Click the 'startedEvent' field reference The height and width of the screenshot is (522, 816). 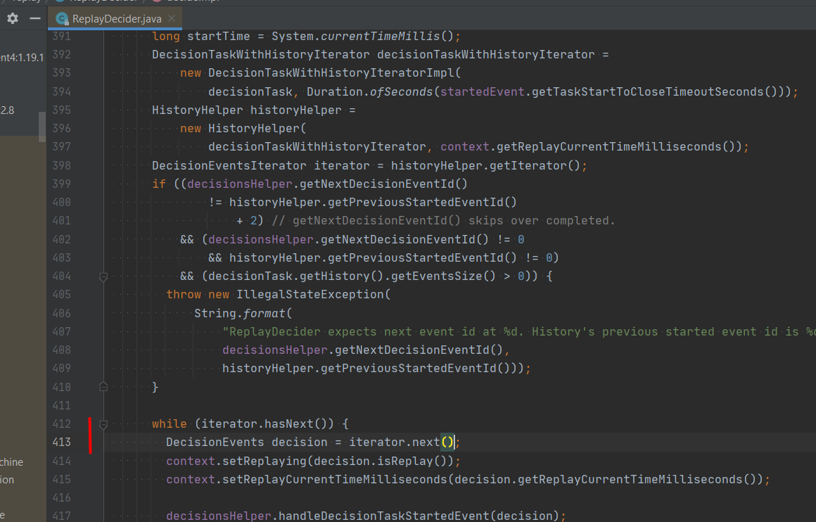483,92
